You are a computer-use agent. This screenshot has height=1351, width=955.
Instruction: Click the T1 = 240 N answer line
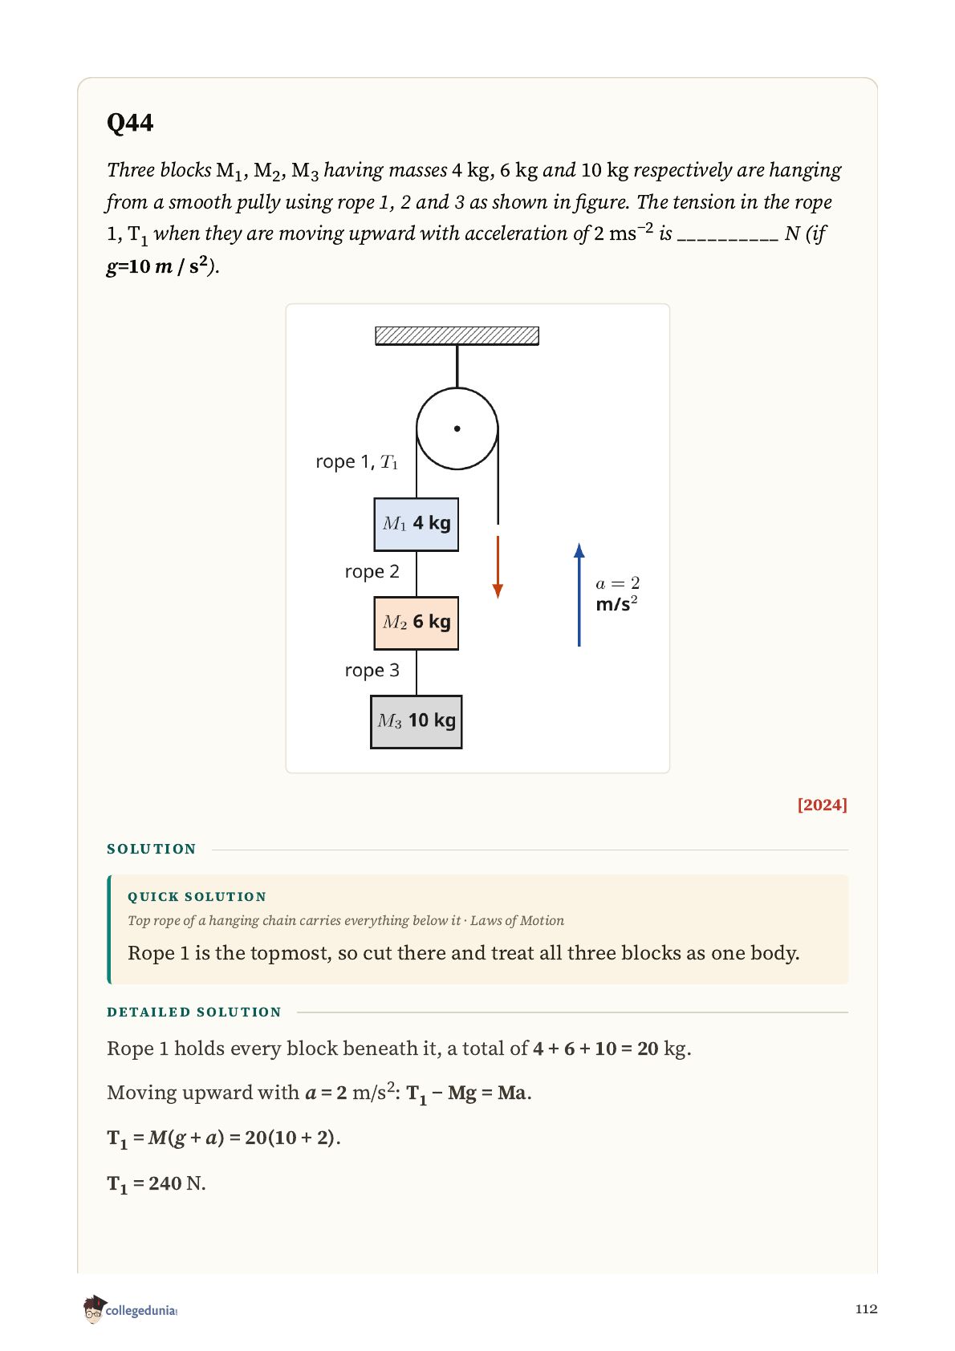(x=156, y=1184)
